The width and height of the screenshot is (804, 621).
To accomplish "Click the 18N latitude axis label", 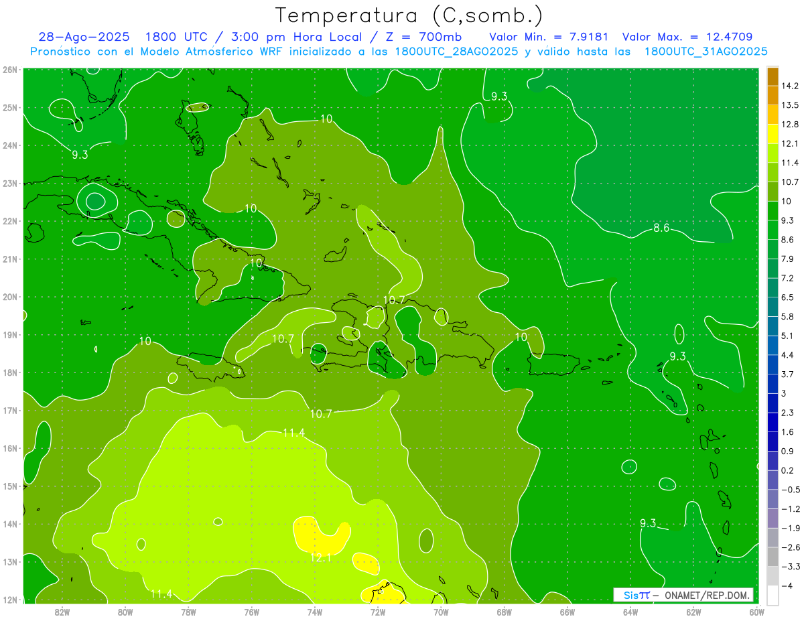I will [10, 372].
